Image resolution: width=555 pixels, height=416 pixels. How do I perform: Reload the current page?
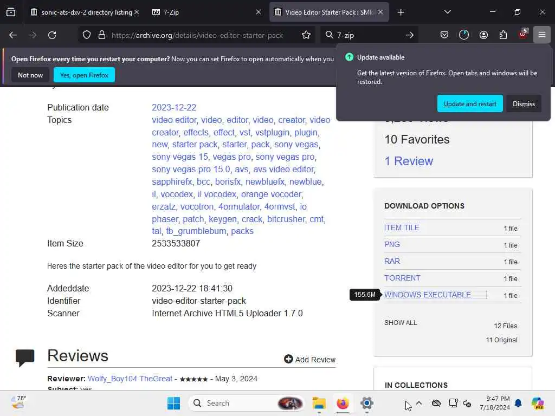[x=52, y=35]
